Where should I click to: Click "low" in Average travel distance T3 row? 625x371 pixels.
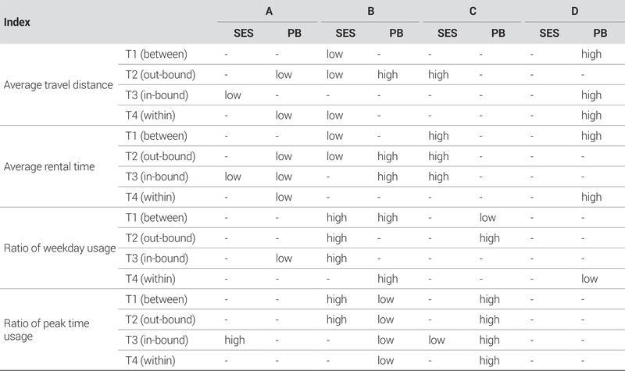[232, 95]
